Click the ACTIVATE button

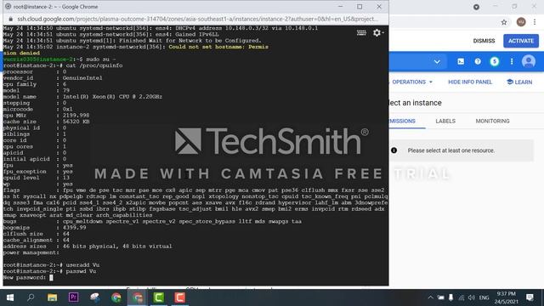coord(521,41)
